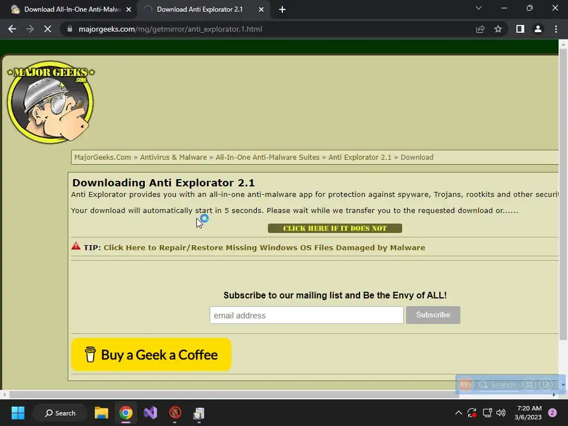568x426 pixels.
Task: Click the 'Subscribe to our mailing list' text
Action: click(335, 295)
